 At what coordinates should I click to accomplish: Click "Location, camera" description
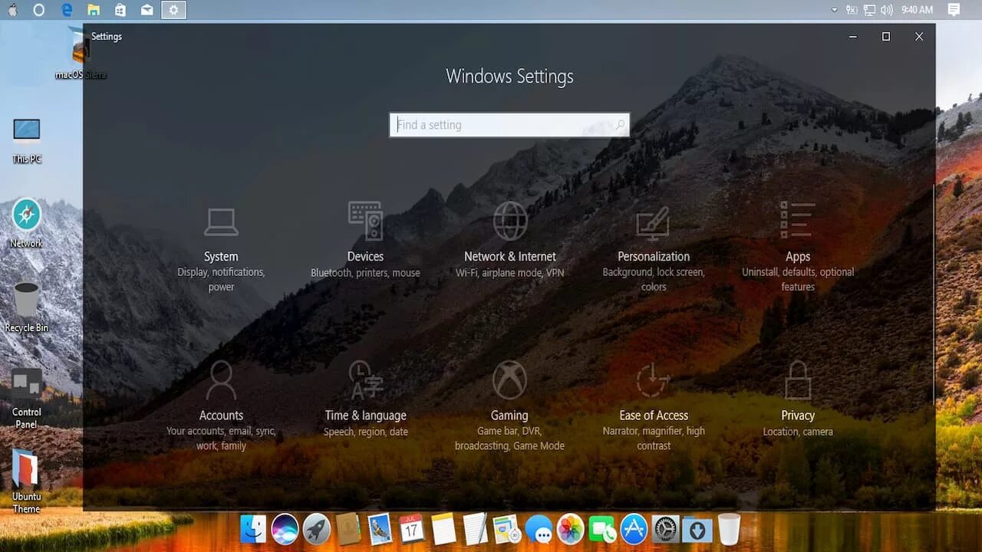(798, 432)
